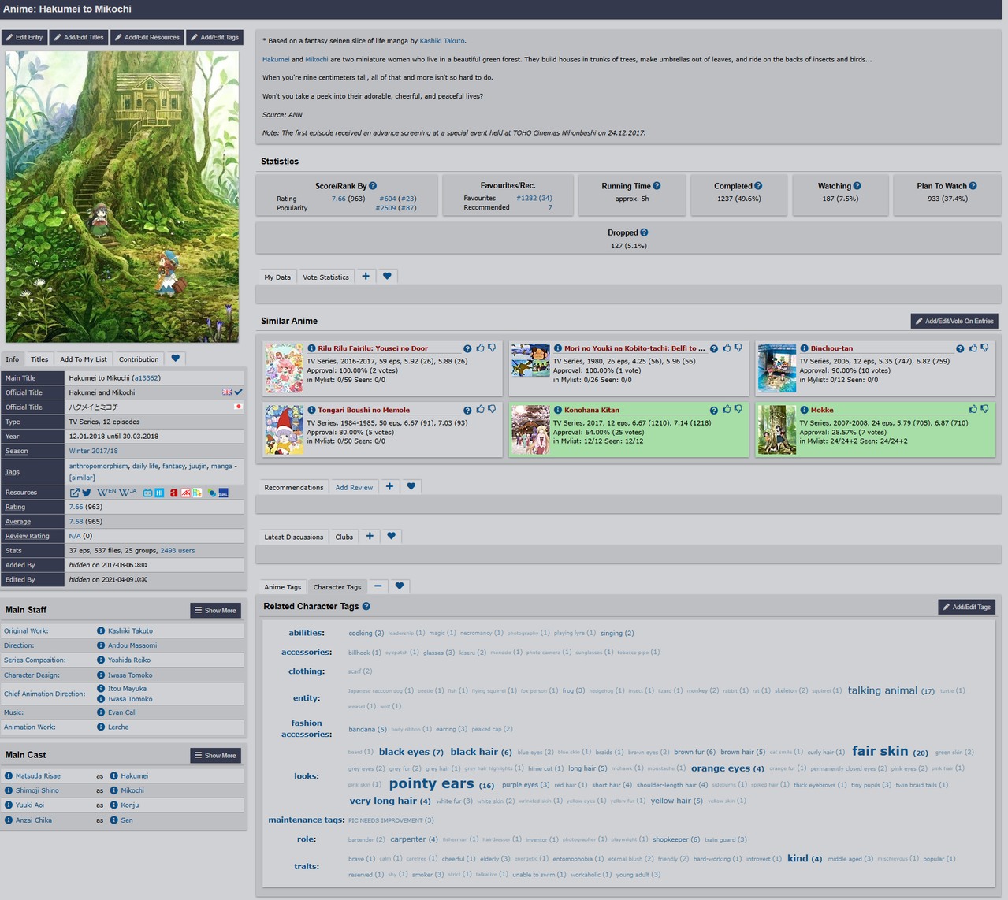
Task: Open the Add Review tab
Action: [x=354, y=487]
